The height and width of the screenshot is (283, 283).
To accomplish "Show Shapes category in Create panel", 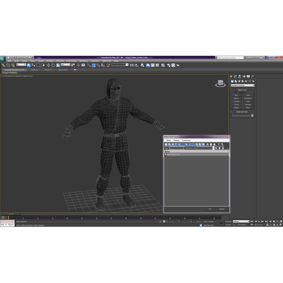I will coord(236,81).
